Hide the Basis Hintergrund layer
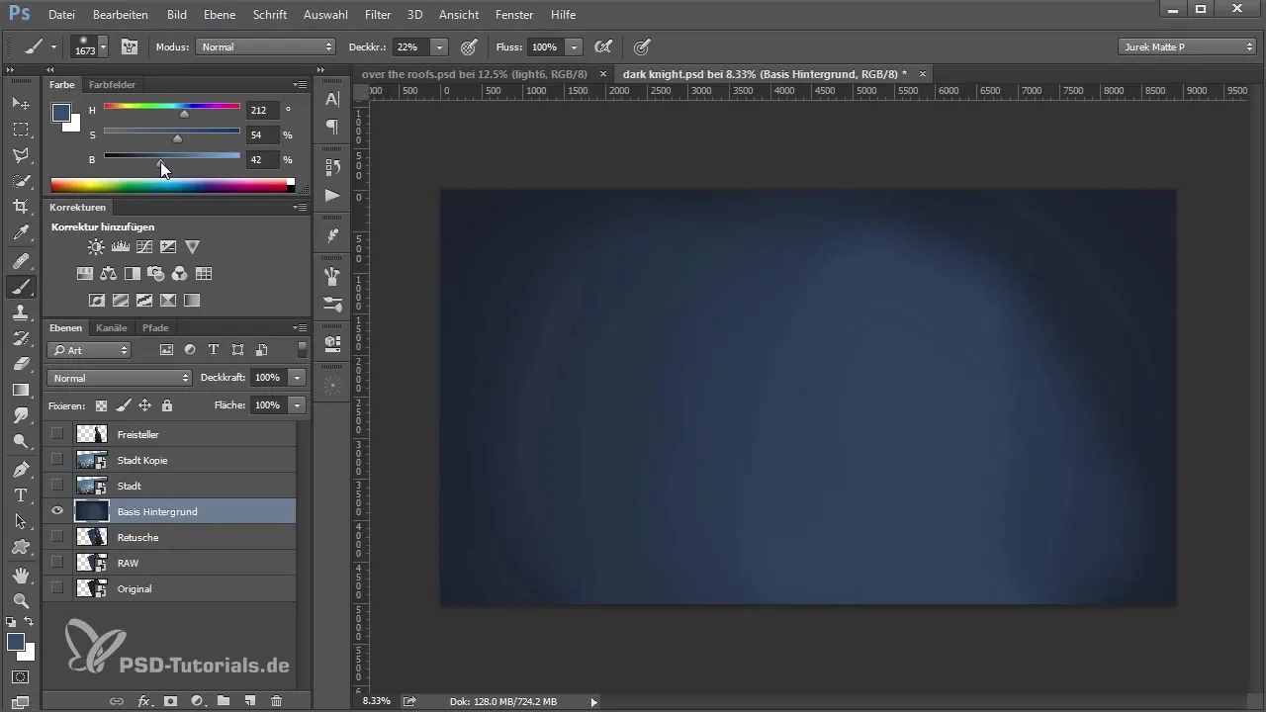Viewport: 1266px width, 712px height. tap(57, 511)
